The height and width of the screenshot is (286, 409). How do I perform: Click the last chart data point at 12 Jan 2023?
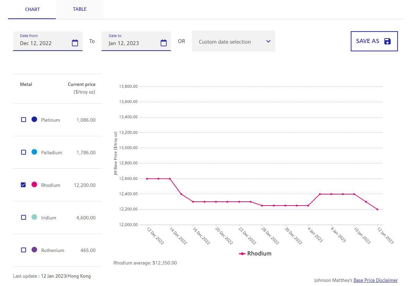tap(377, 209)
